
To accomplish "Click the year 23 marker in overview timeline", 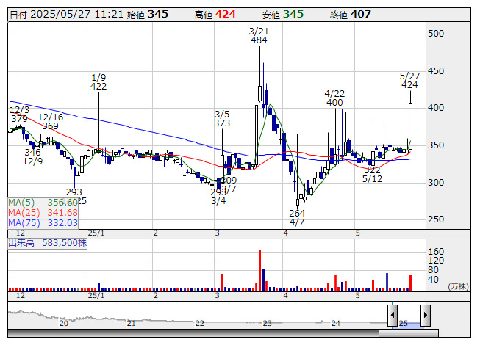I will click(x=268, y=323).
